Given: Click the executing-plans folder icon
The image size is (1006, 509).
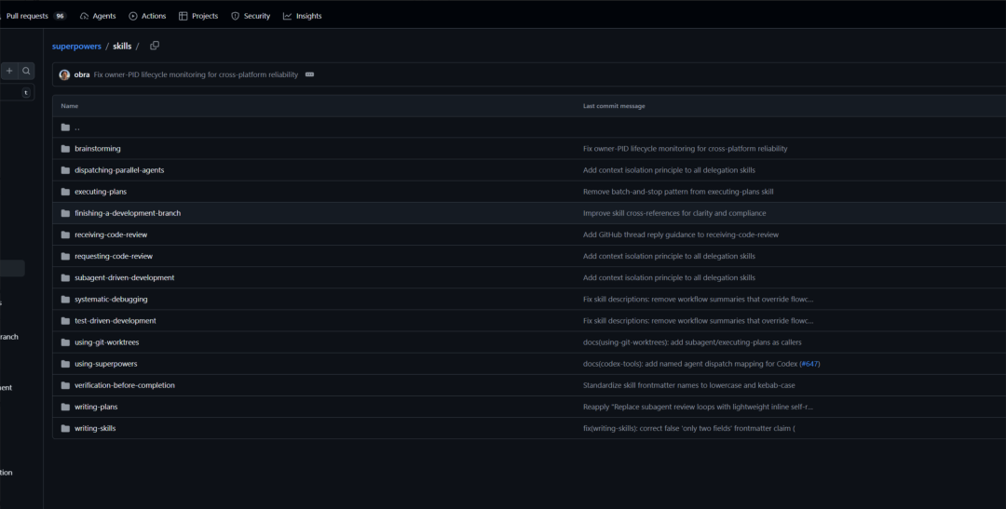Looking at the screenshot, I should point(65,192).
